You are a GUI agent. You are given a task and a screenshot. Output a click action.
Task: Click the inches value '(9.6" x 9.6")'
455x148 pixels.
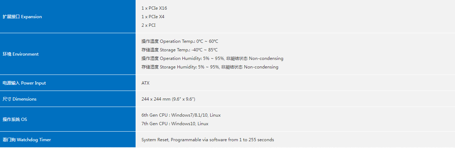click(x=183, y=99)
